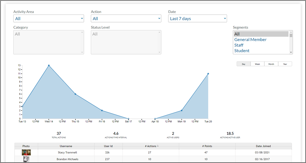Sort table by Username column header
Image resolution: width=306 pixels, height=163 pixels.
click(x=66, y=146)
